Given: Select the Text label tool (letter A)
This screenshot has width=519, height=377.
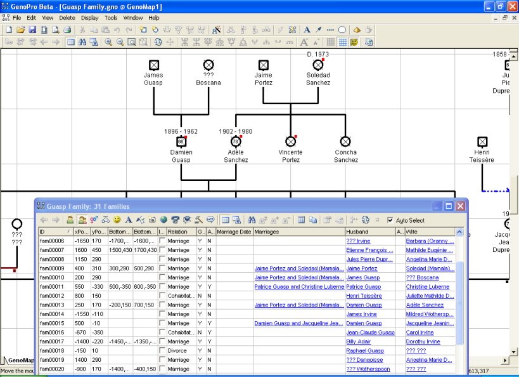Looking at the screenshot, I should coord(307,30).
